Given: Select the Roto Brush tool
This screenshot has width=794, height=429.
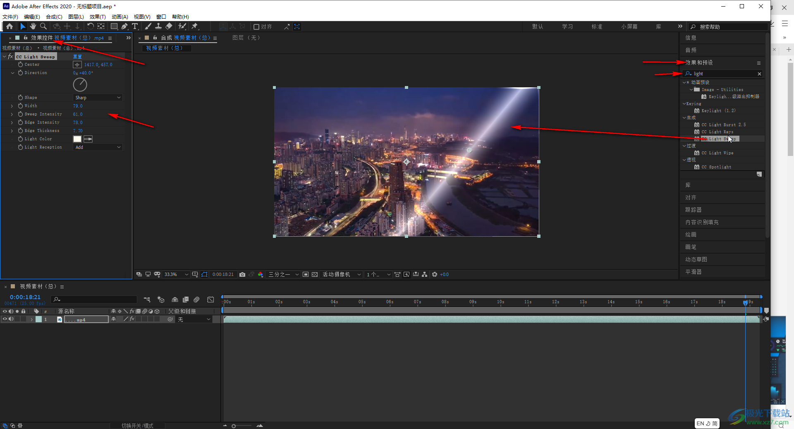Looking at the screenshot, I should [182, 26].
